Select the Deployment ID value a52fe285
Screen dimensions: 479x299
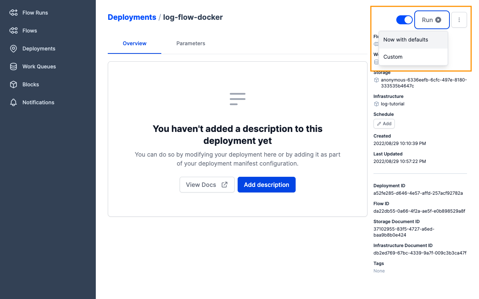pyautogui.click(x=418, y=193)
